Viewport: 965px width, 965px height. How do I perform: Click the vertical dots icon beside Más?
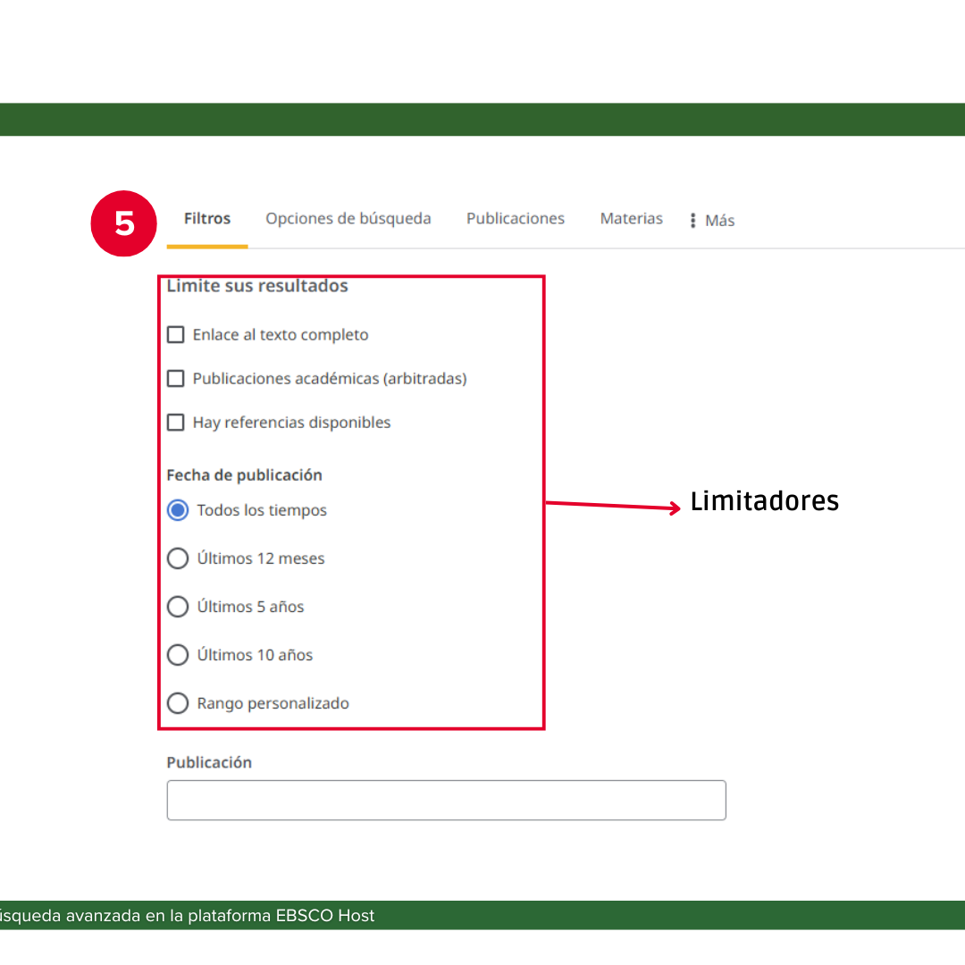[692, 219]
